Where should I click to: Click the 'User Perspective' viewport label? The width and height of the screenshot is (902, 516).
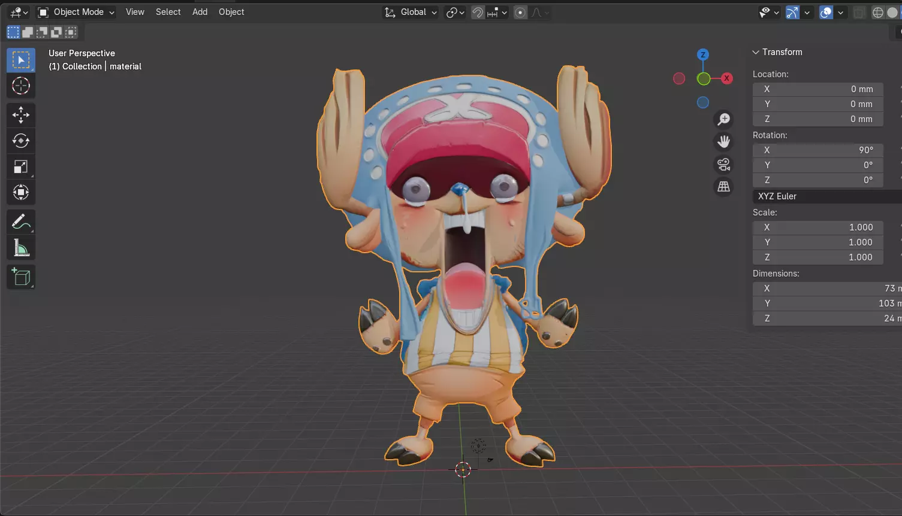(82, 53)
